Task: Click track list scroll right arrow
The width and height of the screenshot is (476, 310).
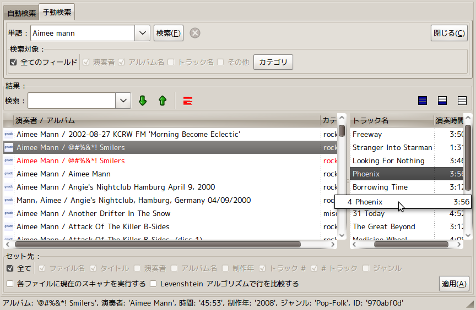Action: point(459,244)
